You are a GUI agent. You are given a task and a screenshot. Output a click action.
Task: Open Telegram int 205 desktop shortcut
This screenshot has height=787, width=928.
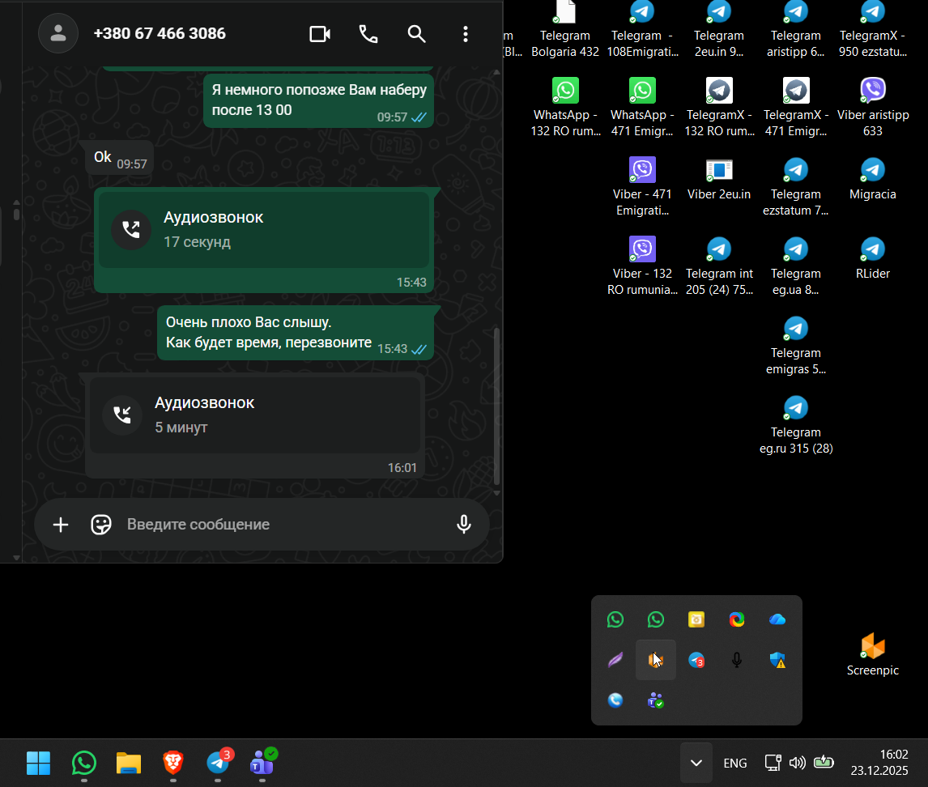(x=719, y=266)
